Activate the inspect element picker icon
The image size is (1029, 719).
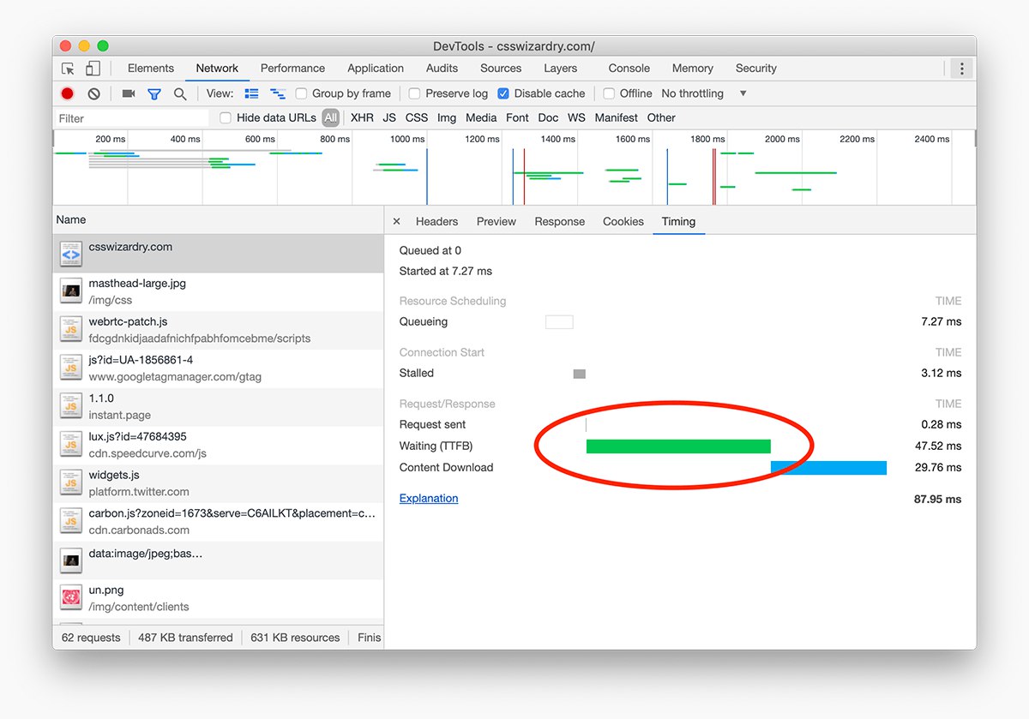[x=69, y=69]
